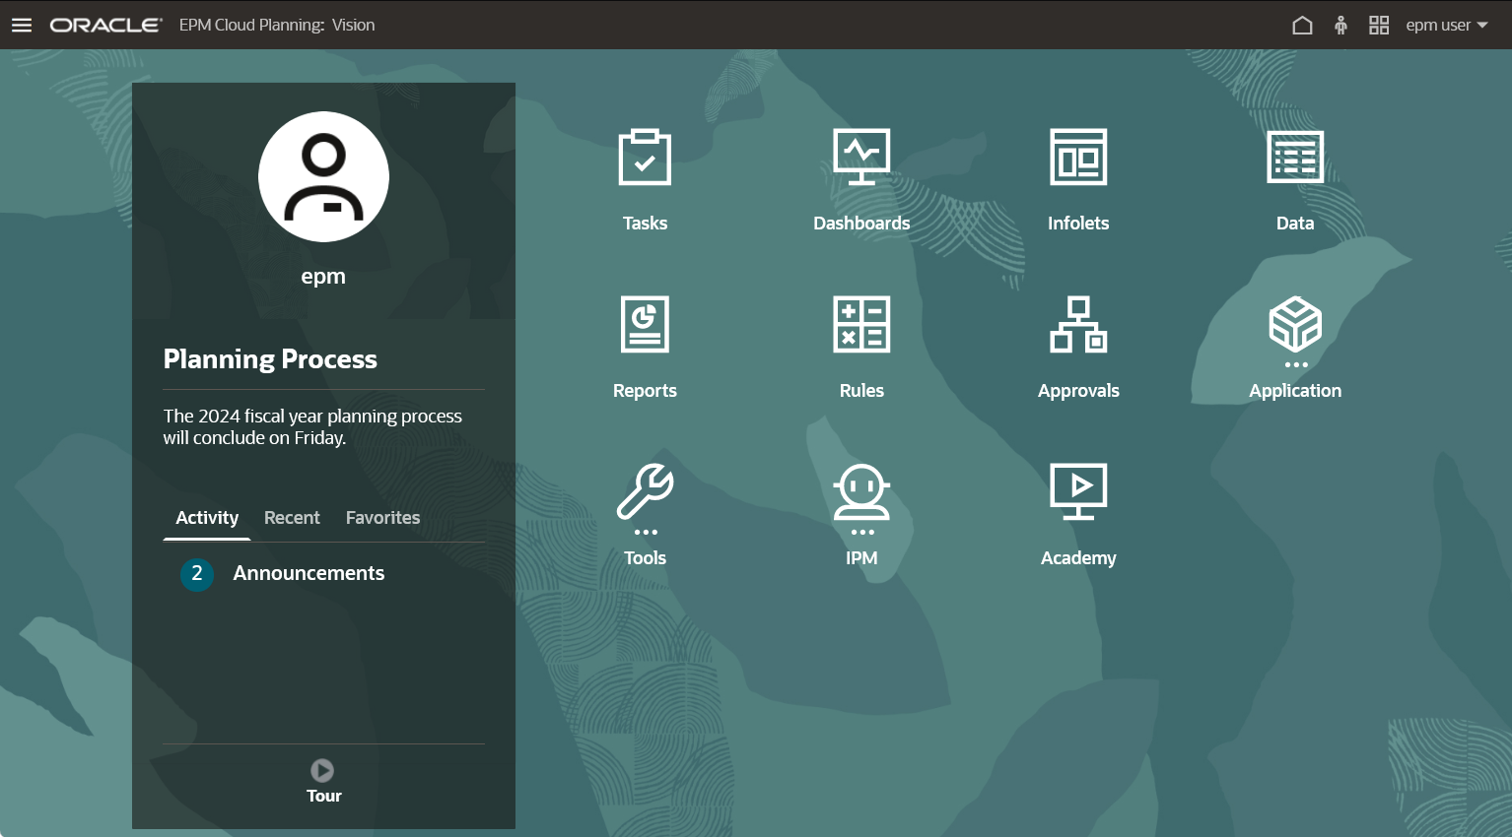This screenshot has height=837, width=1512.
Task: Expand the epm user dropdown
Action: (1446, 25)
